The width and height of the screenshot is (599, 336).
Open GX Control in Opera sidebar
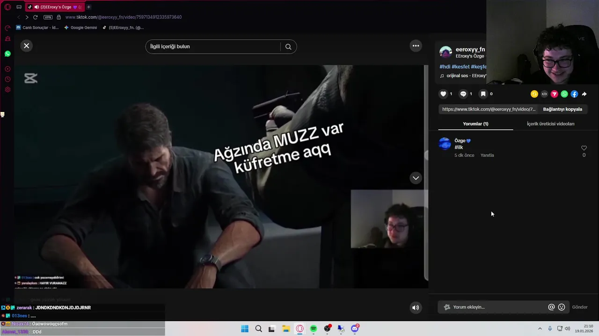point(7,28)
